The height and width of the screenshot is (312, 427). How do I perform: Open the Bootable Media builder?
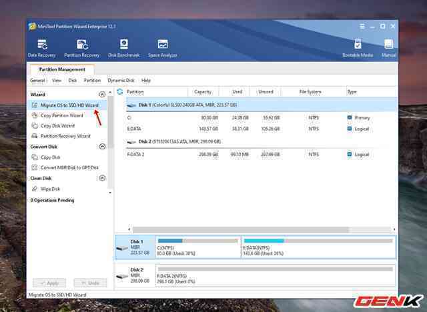pyautogui.click(x=358, y=49)
